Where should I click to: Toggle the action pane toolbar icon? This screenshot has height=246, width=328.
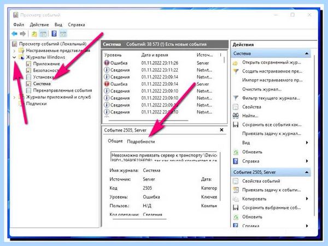pyautogui.click(x=63, y=34)
